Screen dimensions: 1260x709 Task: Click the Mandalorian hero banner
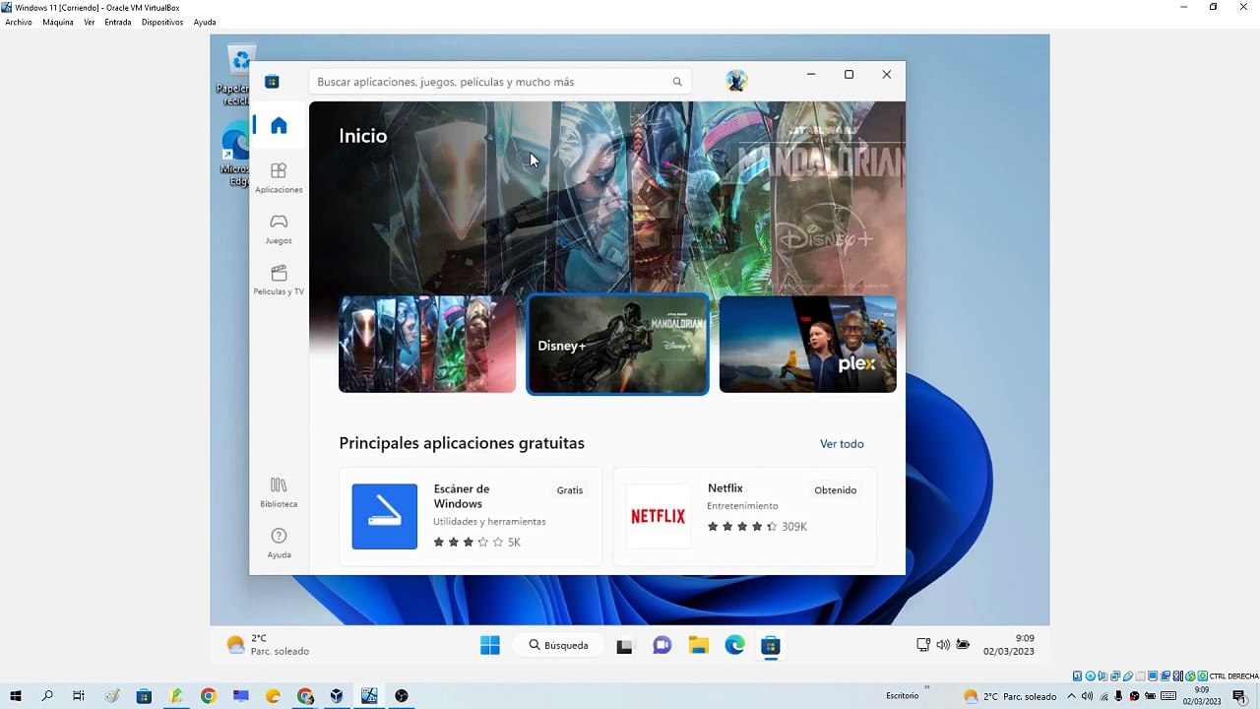point(606,197)
